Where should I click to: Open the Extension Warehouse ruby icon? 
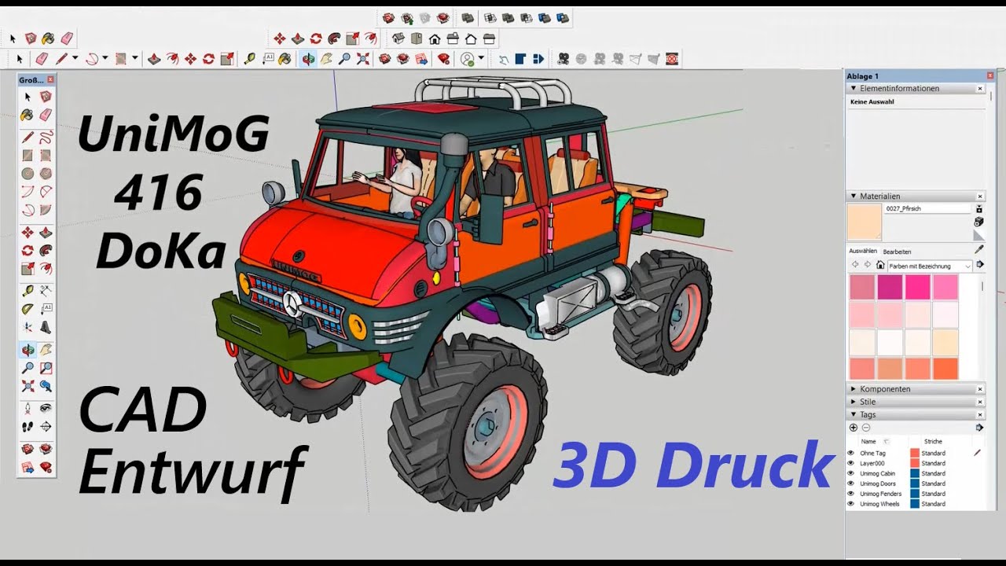click(443, 59)
